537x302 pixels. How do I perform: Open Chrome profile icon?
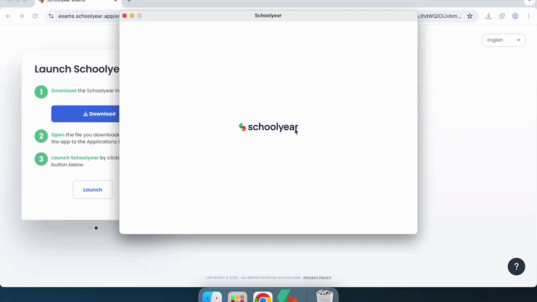tap(515, 16)
